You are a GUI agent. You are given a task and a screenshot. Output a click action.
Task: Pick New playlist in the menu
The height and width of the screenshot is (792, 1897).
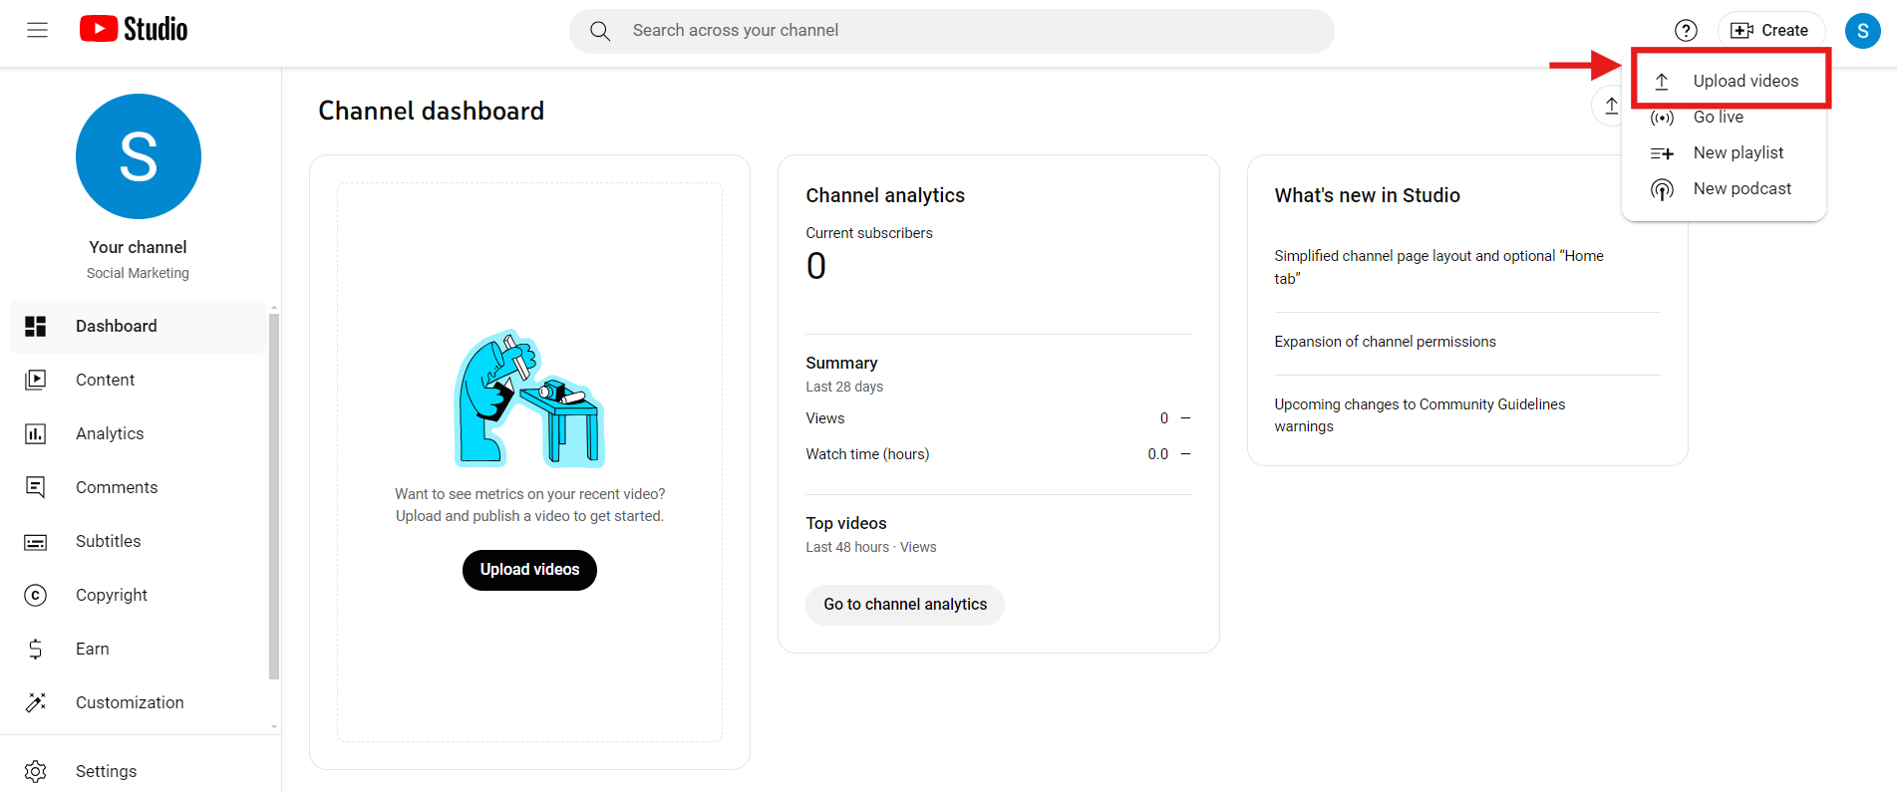pos(1738,152)
